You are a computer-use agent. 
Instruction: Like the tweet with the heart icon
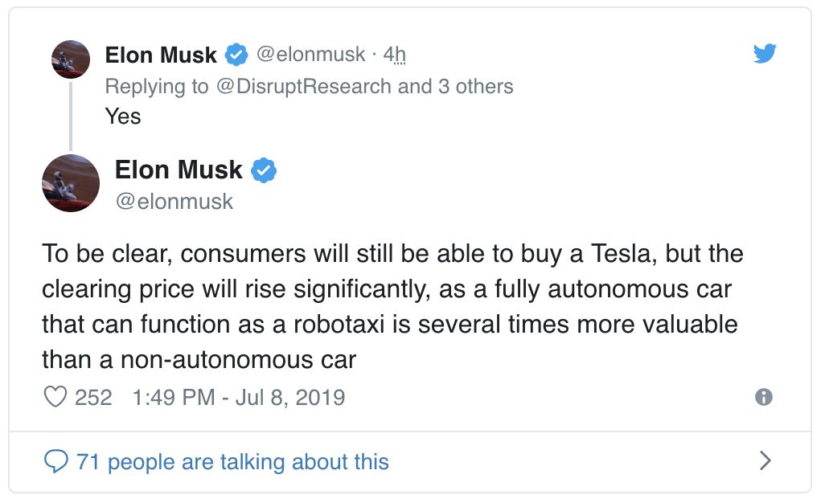[55, 397]
